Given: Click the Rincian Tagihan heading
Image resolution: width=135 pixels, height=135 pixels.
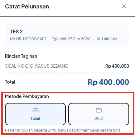Looking at the screenshot, I should 21,56.
